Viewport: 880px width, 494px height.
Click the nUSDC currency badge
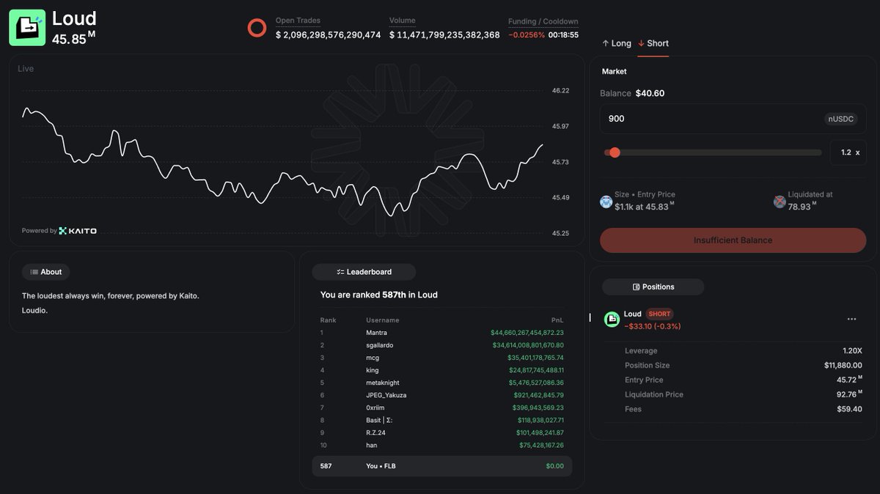840,119
